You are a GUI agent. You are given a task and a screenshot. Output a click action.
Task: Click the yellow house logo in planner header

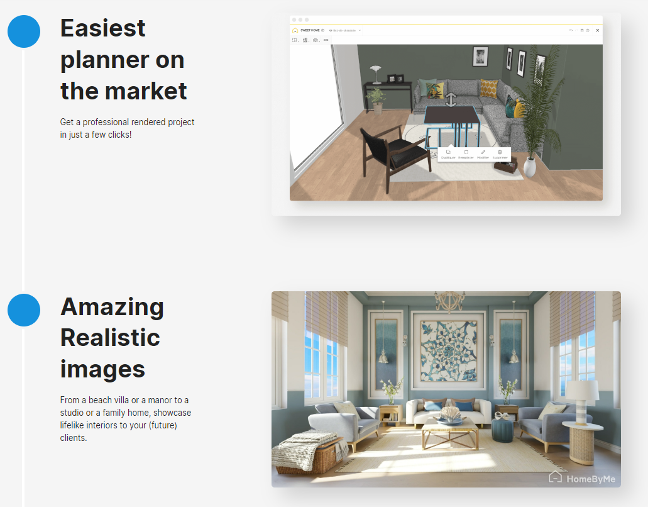point(295,30)
